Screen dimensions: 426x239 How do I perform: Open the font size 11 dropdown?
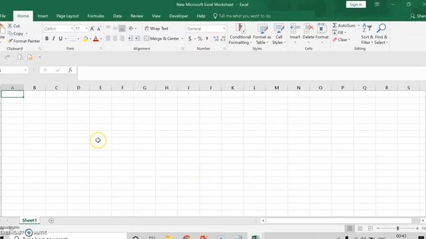(87, 29)
